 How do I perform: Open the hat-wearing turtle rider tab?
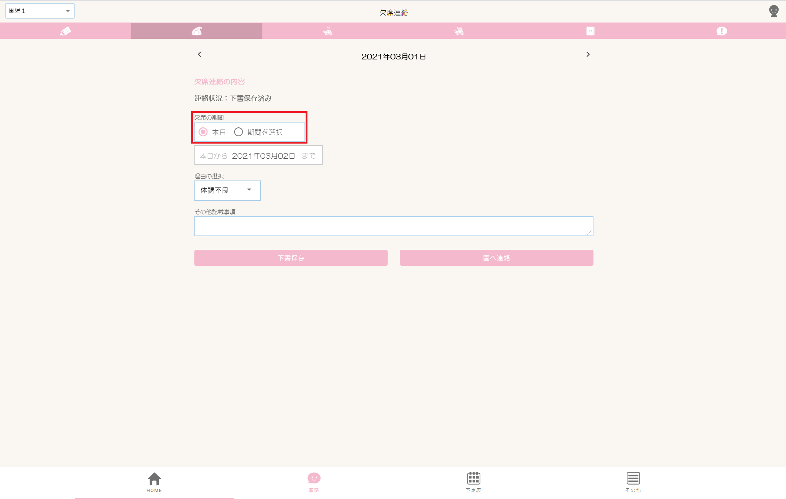pos(459,31)
